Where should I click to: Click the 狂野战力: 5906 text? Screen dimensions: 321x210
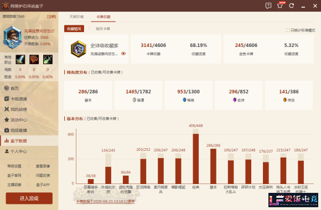coord(36,38)
